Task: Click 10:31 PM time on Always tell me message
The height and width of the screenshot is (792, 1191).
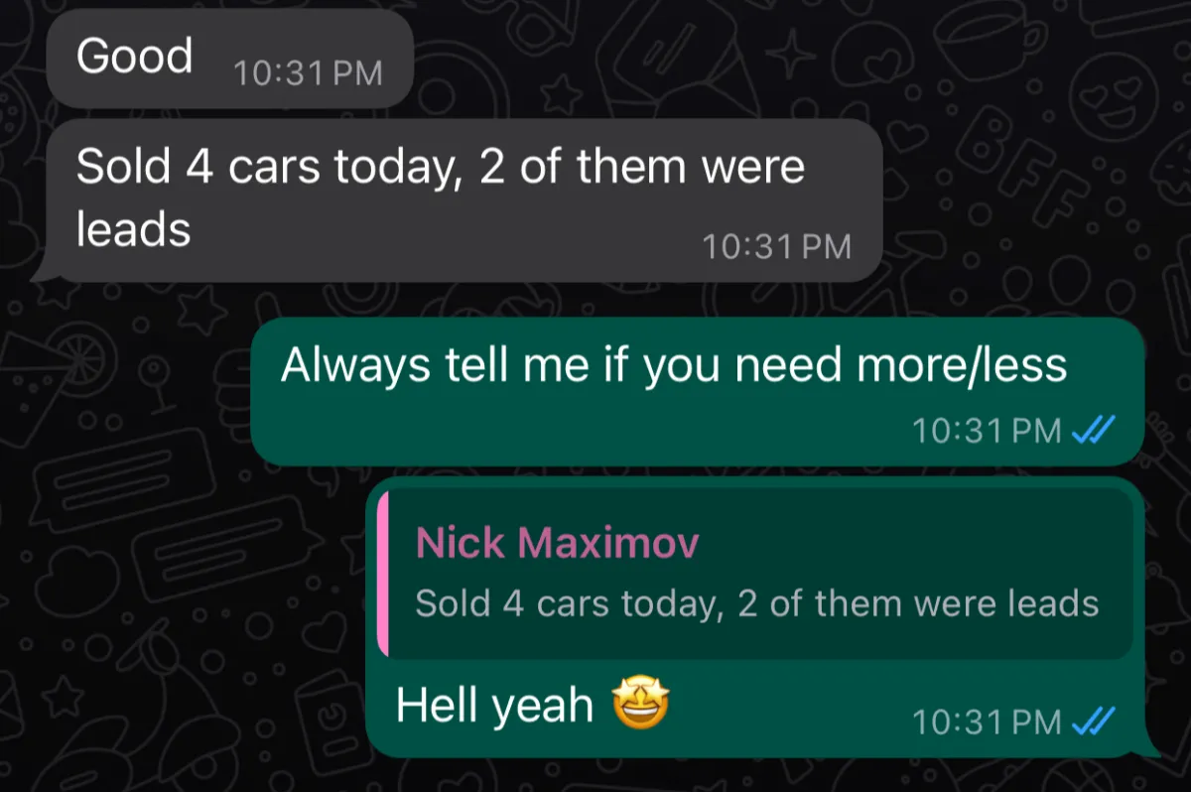Action: pyautogui.click(x=987, y=431)
